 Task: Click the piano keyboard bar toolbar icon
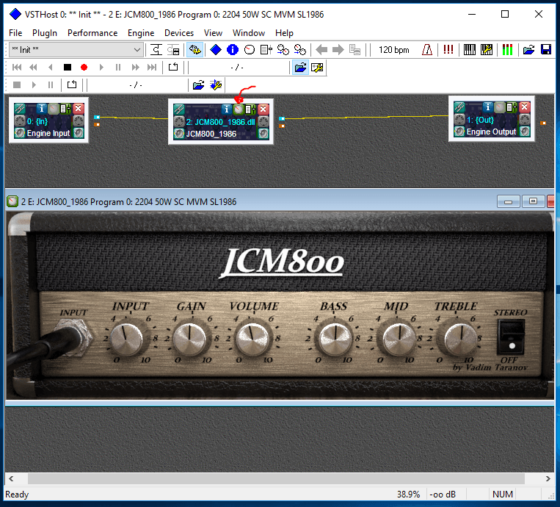click(x=470, y=50)
